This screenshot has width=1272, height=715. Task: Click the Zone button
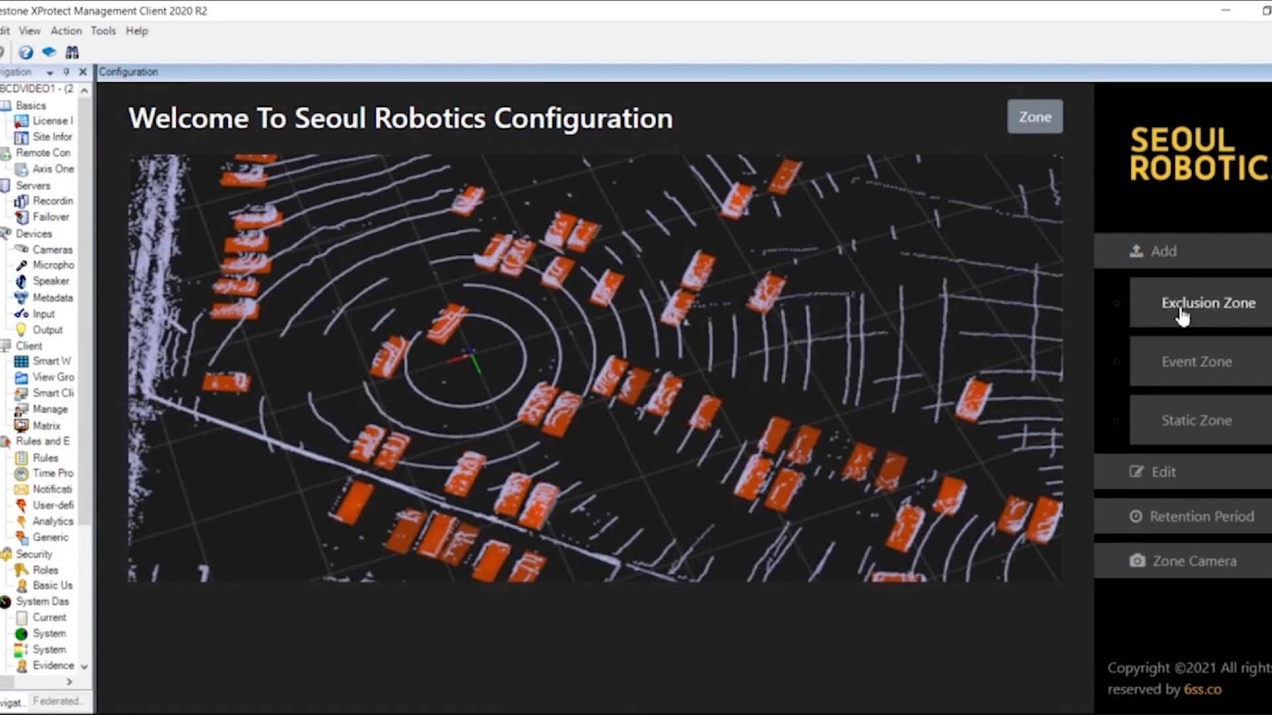click(1035, 117)
